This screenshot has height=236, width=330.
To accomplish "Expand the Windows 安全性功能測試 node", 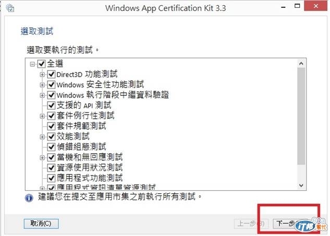I will pyautogui.click(x=42, y=85).
